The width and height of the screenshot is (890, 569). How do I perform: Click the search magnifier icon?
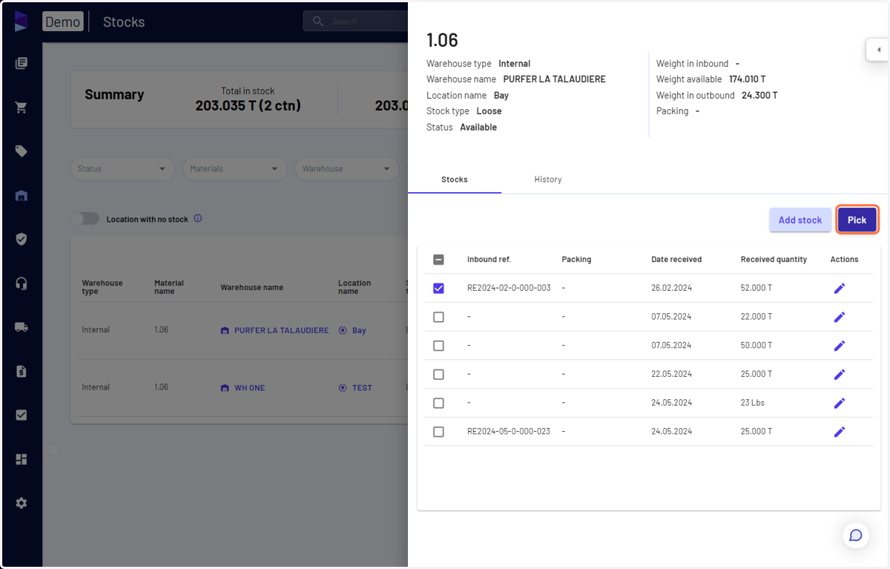tap(318, 22)
